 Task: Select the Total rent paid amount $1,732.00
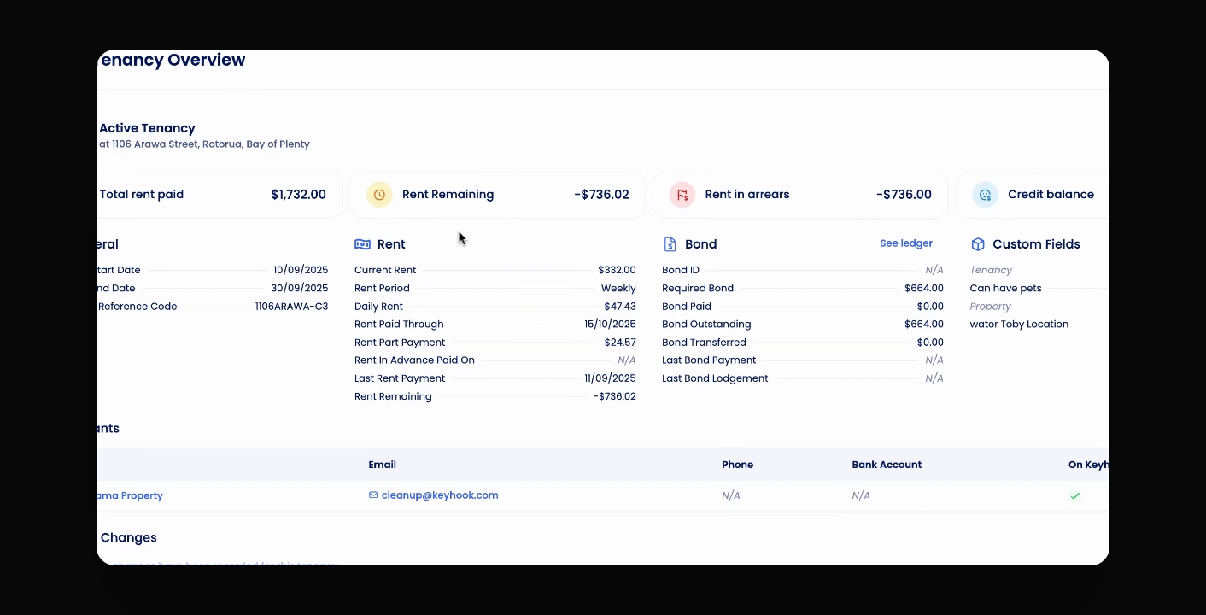tap(299, 195)
